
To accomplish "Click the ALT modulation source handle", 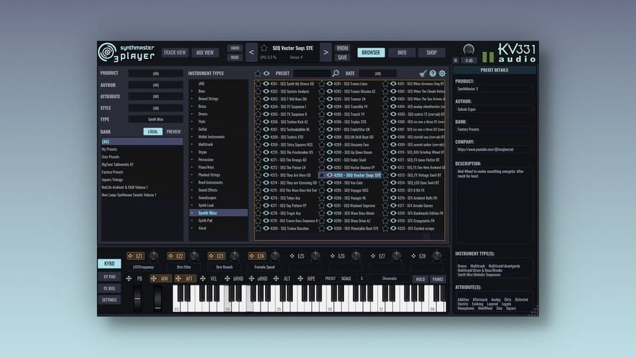I will (x=276, y=279).
